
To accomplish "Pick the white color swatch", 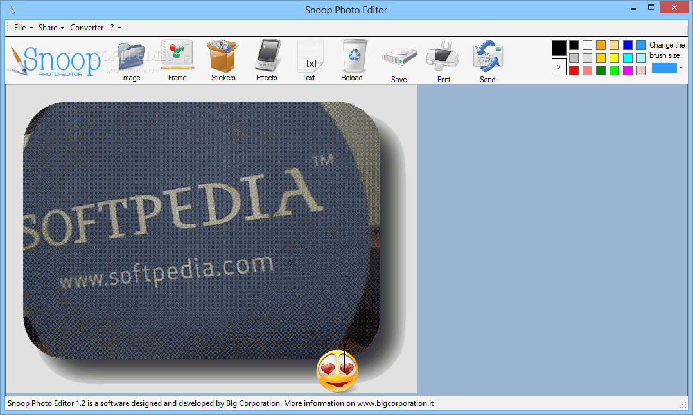I will 588,45.
